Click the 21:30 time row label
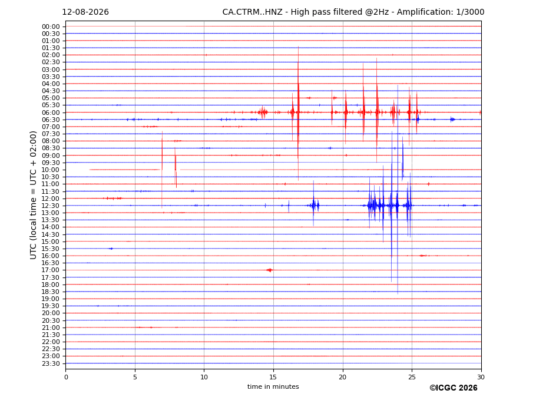 pyautogui.click(x=51, y=335)
